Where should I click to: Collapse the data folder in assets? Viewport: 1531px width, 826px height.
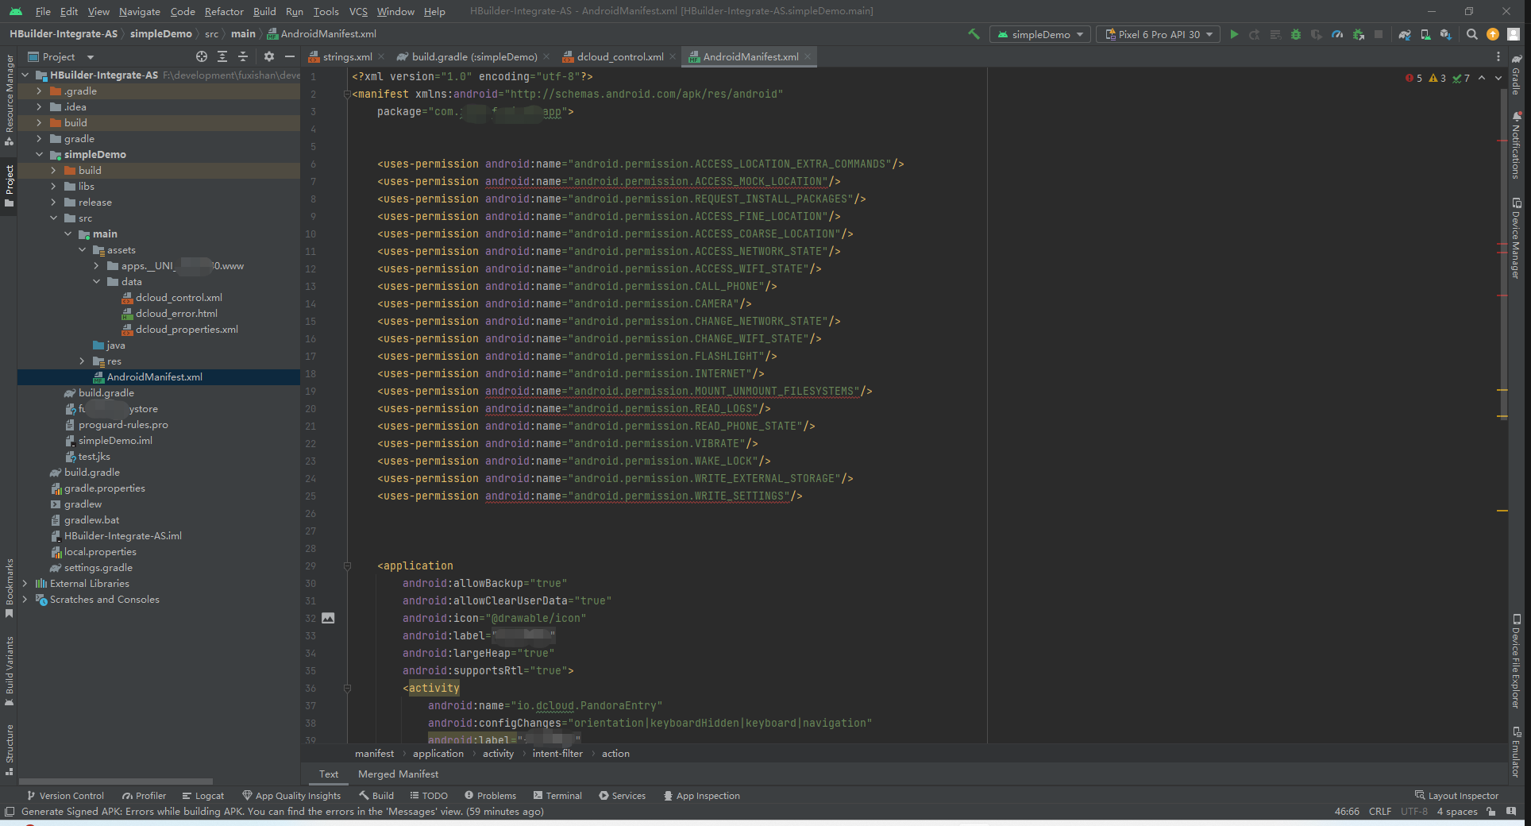[96, 281]
